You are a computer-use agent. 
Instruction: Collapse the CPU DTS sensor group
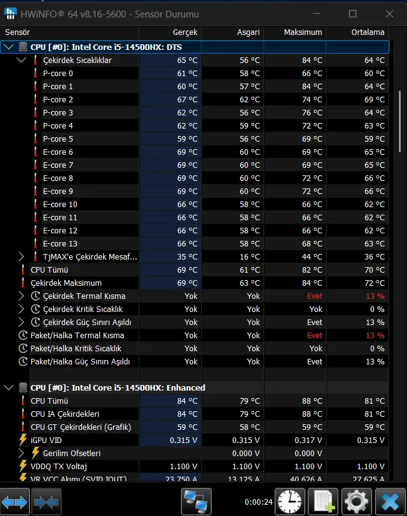point(9,47)
